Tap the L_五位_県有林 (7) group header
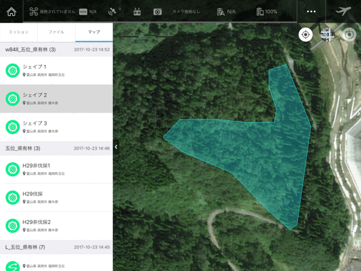 point(56,247)
